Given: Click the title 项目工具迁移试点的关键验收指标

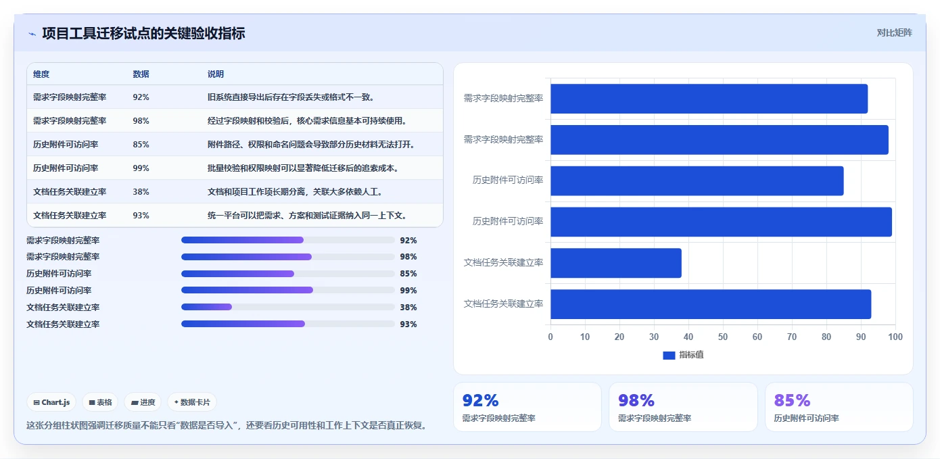Looking at the screenshot, I should [143, 33].
